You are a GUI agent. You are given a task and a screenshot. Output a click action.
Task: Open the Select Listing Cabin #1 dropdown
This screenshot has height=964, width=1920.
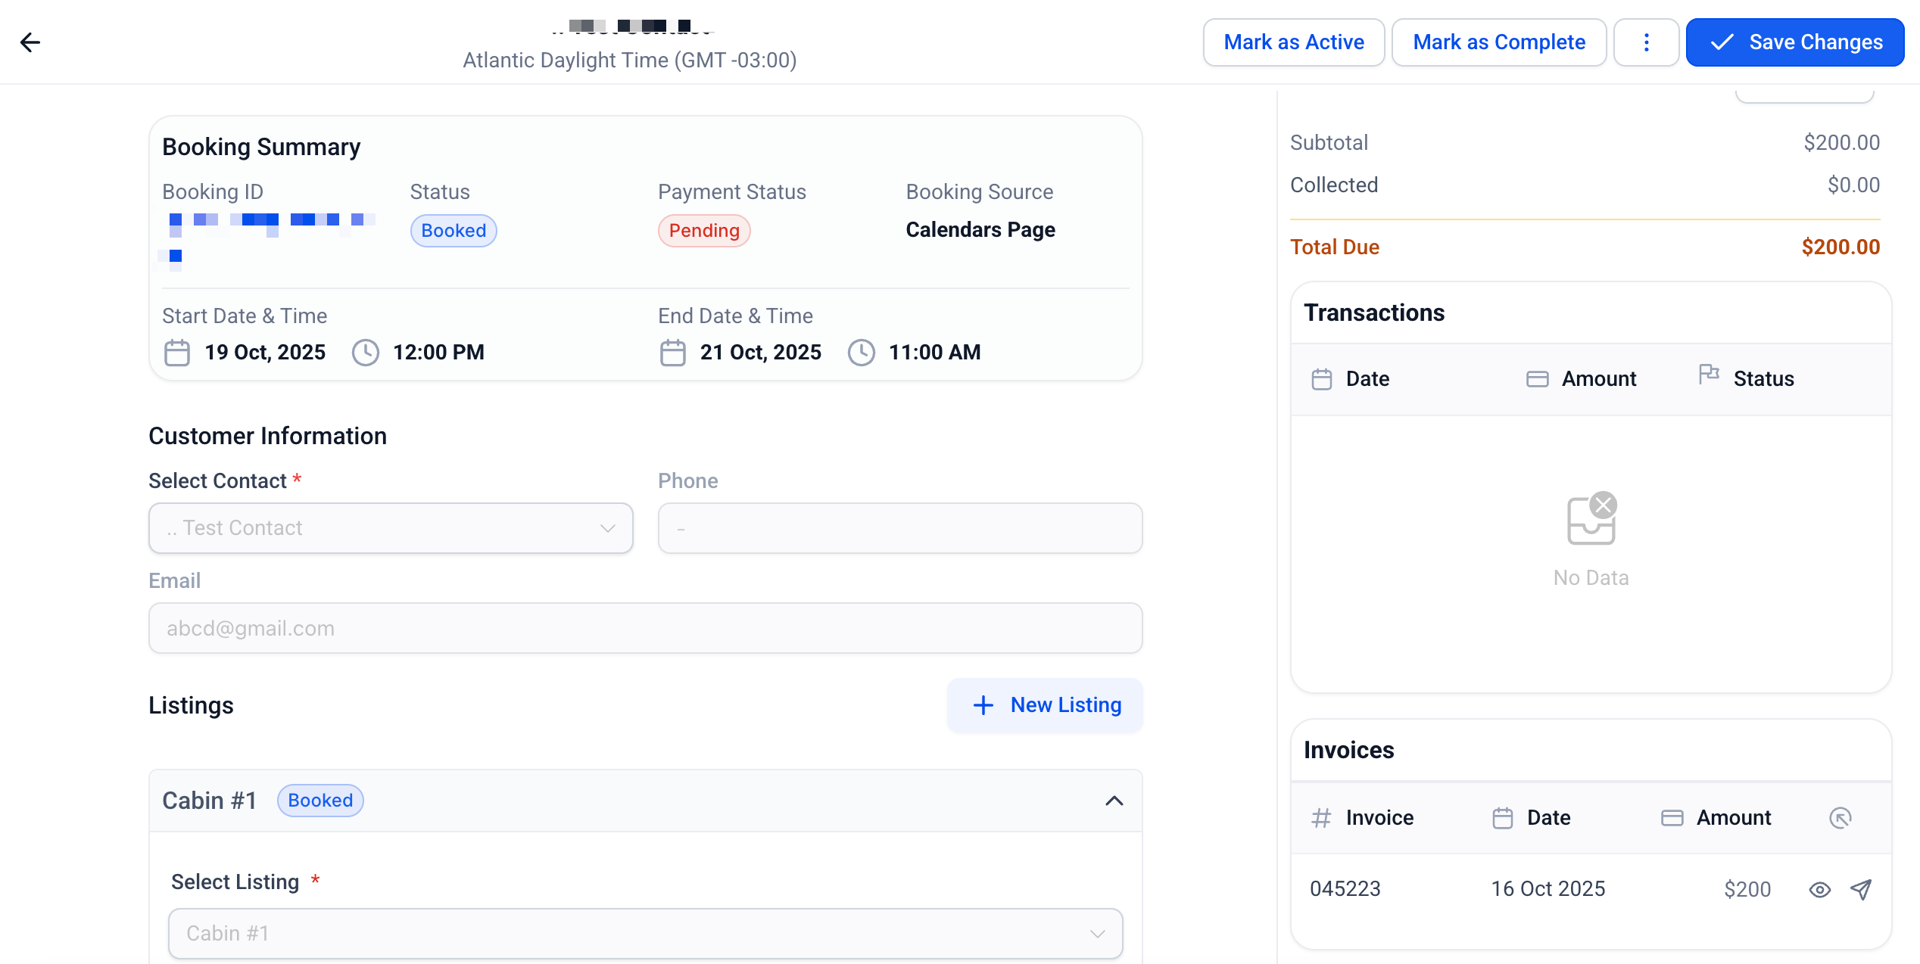coord(645,934)
